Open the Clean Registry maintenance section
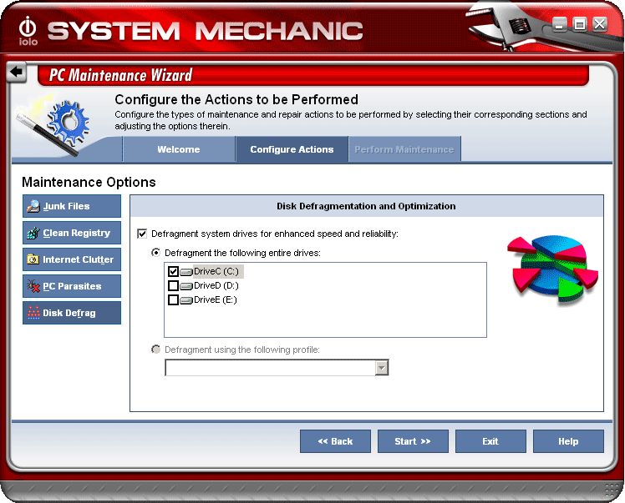Viewport: 625px width, 503px height. coord(72,233)
